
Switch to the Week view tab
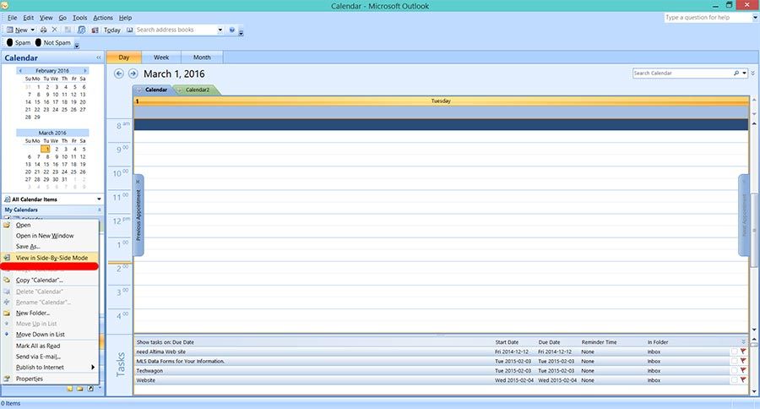click(x=161, y=57)
